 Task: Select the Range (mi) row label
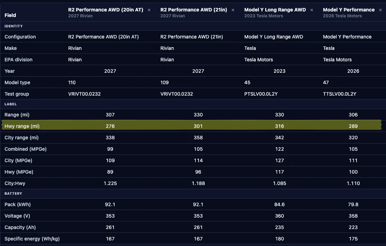[17, 115]
